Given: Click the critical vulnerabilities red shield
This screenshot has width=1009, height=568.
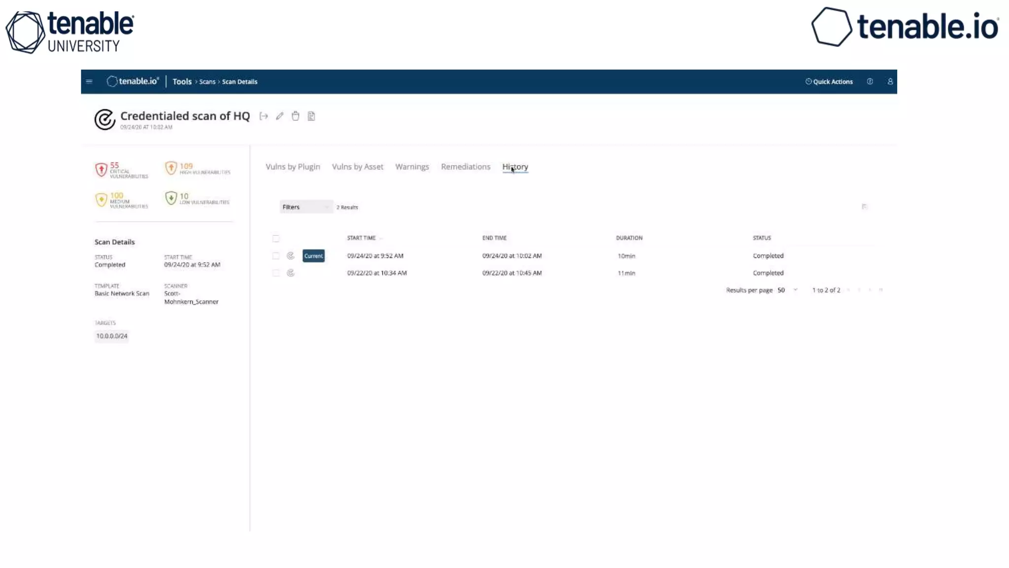Looking at the screenshot, I should 101,170.
